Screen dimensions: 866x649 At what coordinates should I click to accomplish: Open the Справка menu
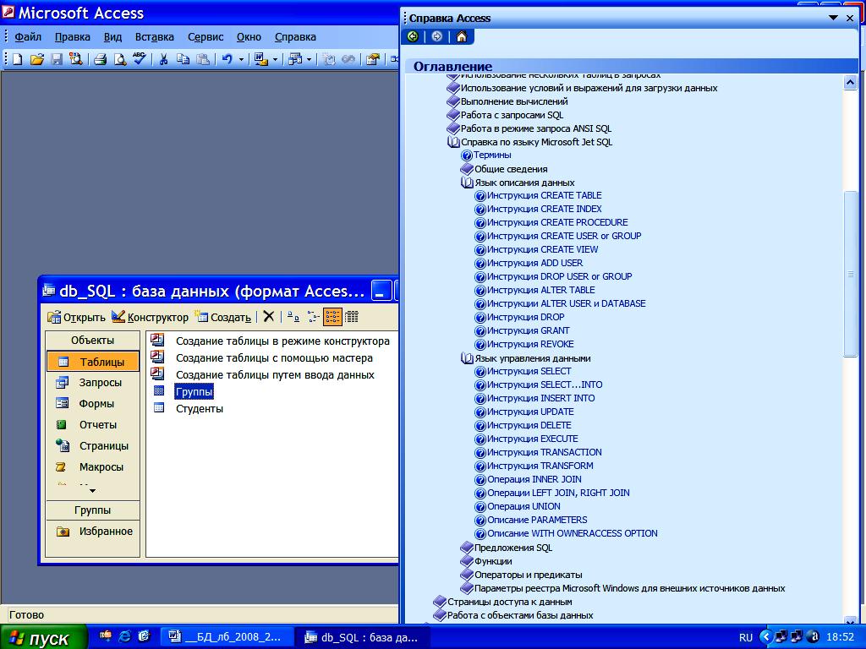click(x=295, y=37)
